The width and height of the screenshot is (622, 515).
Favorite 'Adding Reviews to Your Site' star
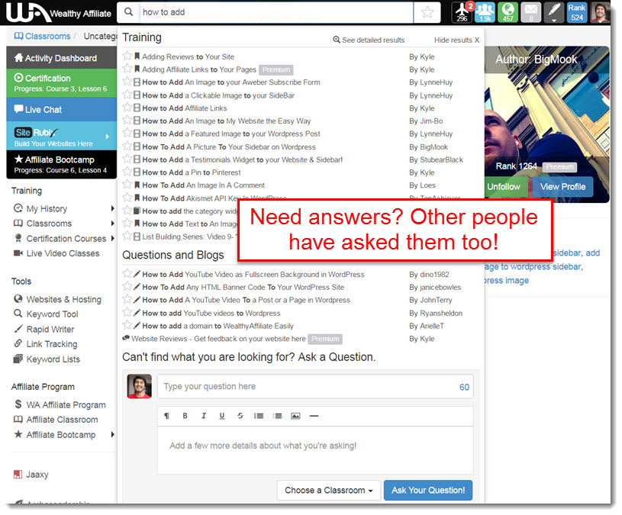coord(127,56)
